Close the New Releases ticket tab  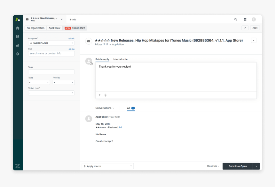tap(62, 19)
